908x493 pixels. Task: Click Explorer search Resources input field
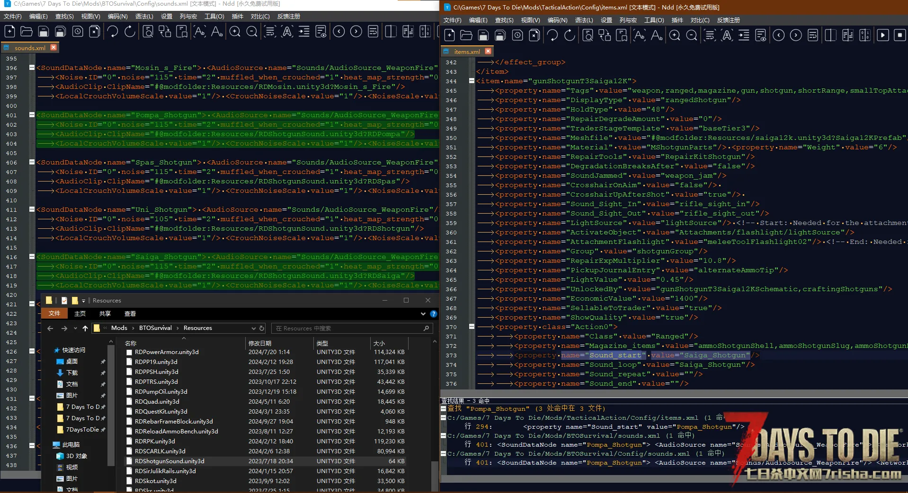[351, 328]
